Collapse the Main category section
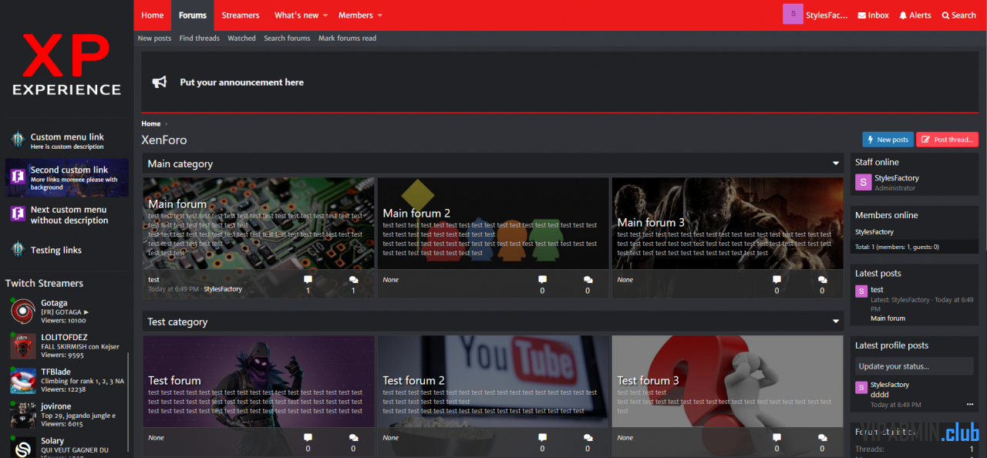Viewport: 987px width, 458px height. click(x=836, y=163)
